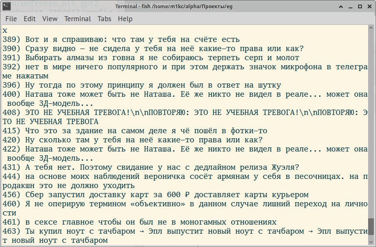
Task: Click line 460 'Я не оперирую термином'
Action: tap(185, 203)
